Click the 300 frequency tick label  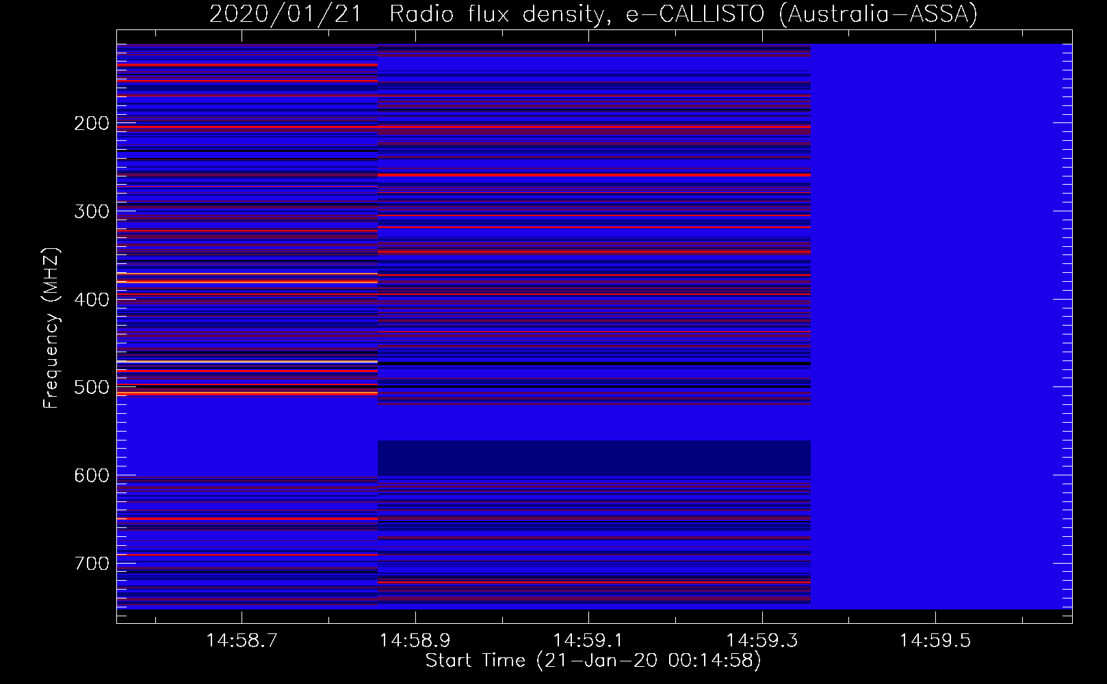click(92, 211)
